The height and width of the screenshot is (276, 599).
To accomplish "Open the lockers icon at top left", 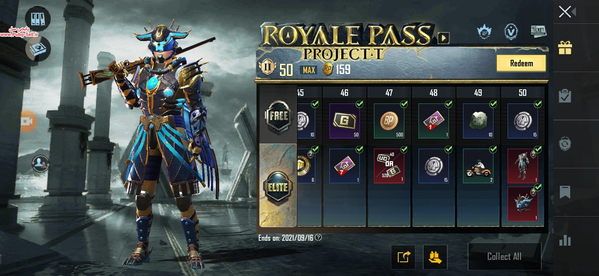I will pyautogui.click(x=38, y=18).
